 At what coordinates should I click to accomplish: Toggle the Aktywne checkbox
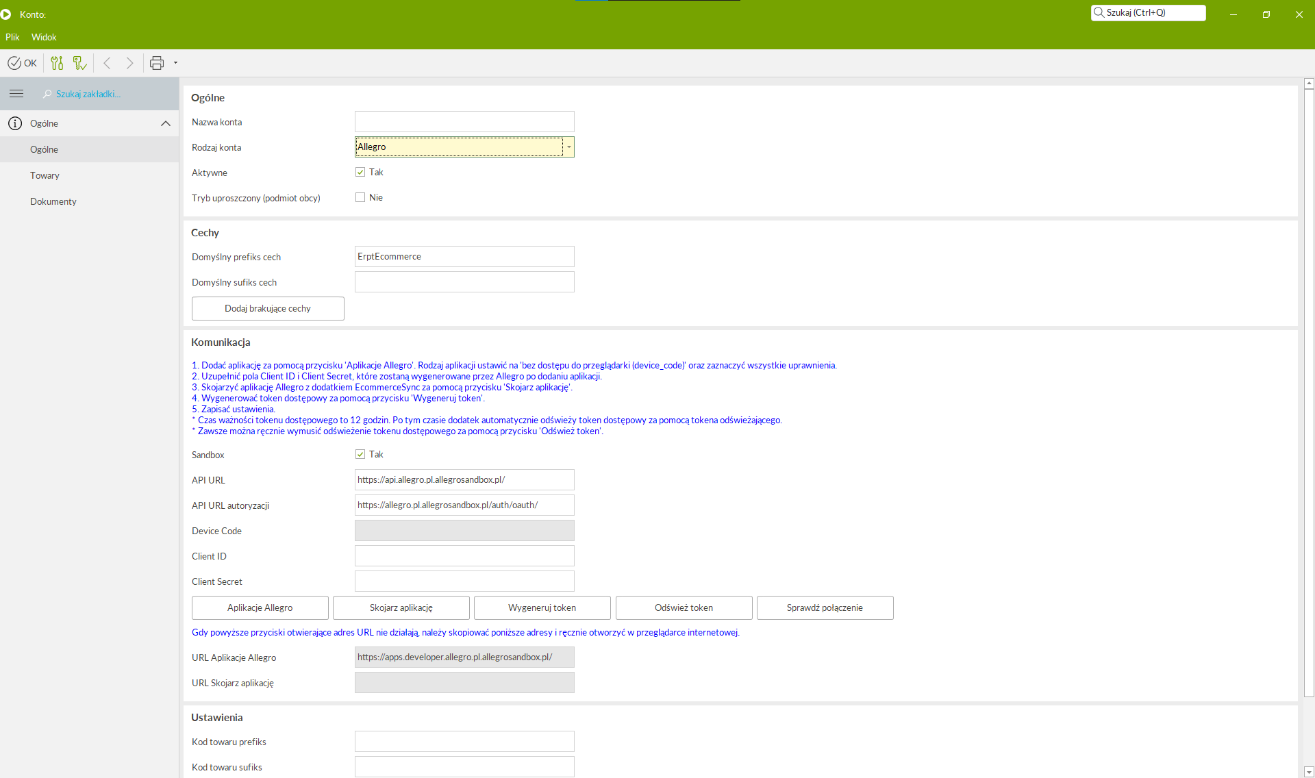pyautogui.click(x=360, y=172)
